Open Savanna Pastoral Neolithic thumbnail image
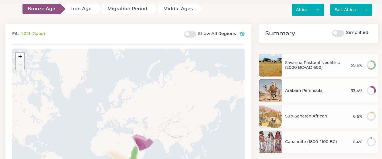Viewport: 382px width, 159px height. click(x=271, y=65)
